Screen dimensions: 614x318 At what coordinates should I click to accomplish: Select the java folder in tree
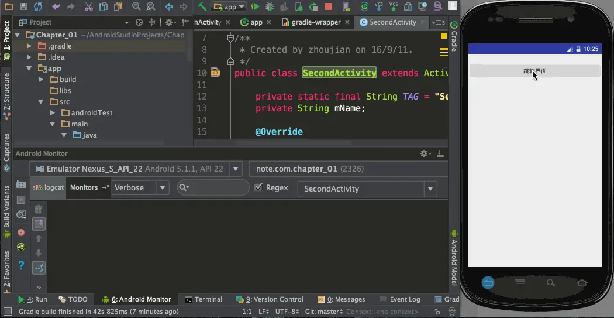85,135
